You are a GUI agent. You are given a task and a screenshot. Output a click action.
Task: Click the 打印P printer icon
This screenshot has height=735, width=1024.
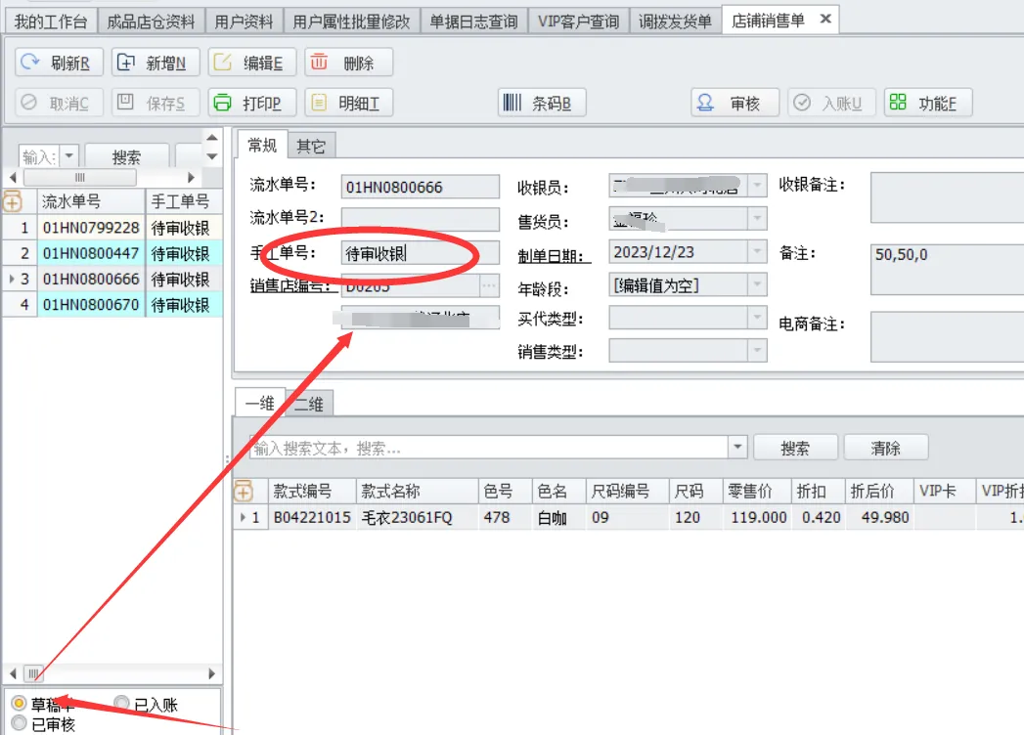coord(223,103)
